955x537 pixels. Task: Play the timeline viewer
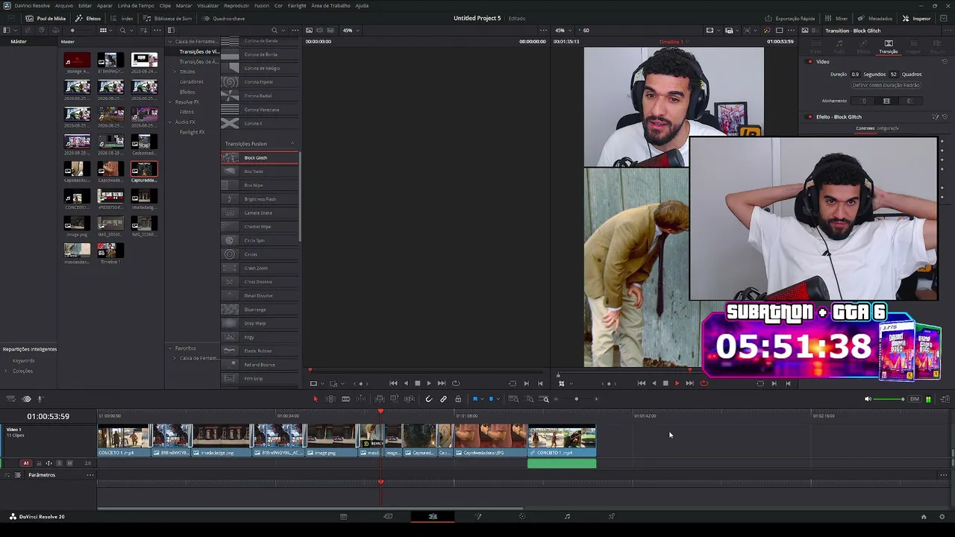coord(677,383)
